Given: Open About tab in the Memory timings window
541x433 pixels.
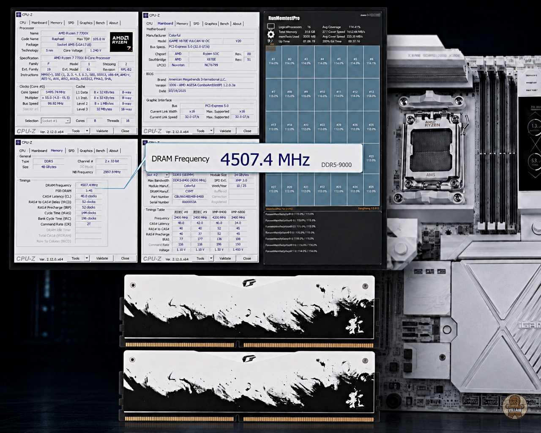Looking at the screenshot, I should point(114,151).
